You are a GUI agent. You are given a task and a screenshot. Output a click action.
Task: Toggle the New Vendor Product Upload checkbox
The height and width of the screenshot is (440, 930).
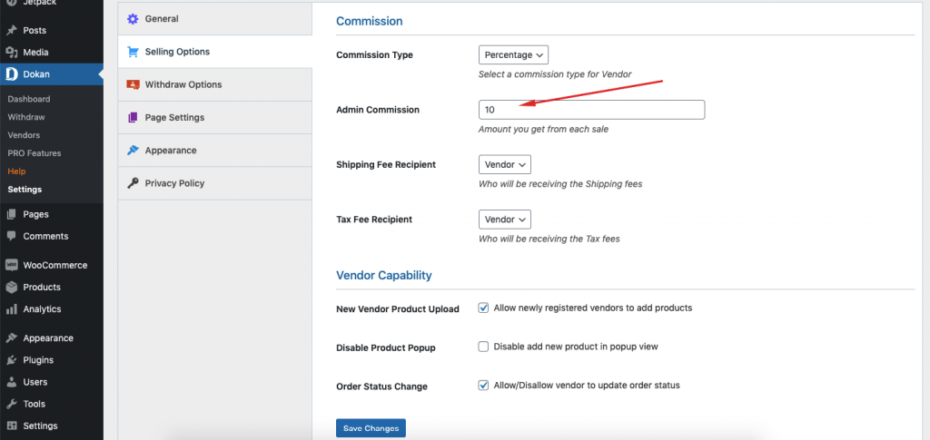[x=484, y=308]
